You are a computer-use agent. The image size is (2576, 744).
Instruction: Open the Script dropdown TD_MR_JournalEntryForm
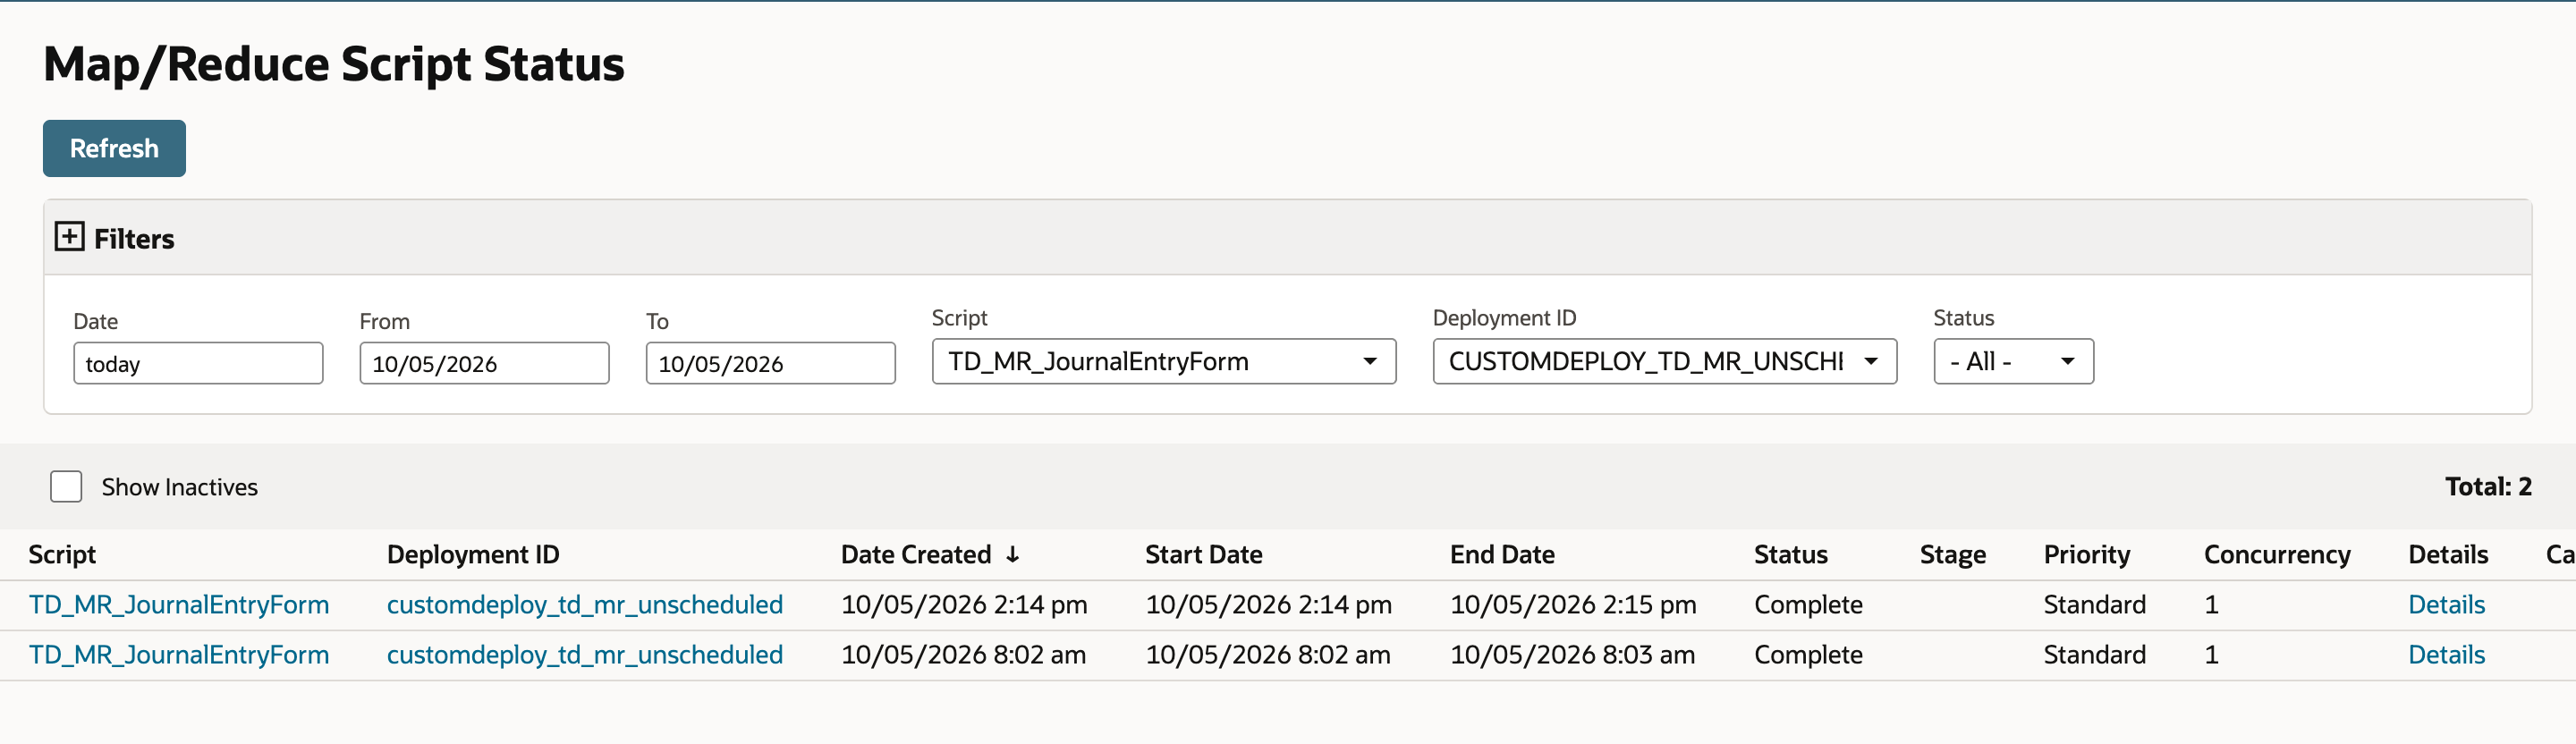click(x=1164, y=361)
